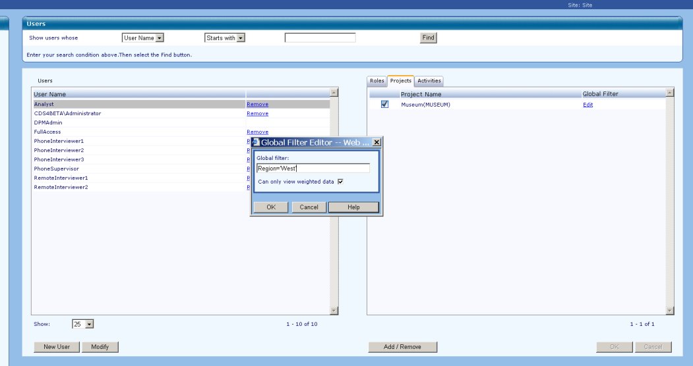Click the Global Filter Editor dialog icon
This screenshot has width=693, height=366.
pos(255,142)
